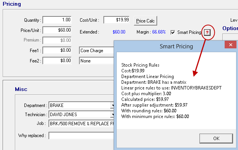Click the Fee2 amount field
This screenshot has height=150, width=238.
(57, 61)
